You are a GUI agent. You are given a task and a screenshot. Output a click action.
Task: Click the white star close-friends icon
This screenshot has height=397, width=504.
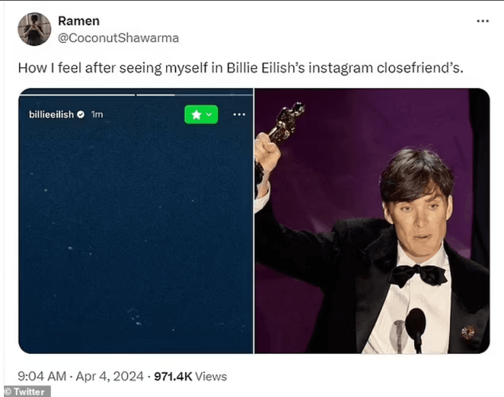(196, 114)
